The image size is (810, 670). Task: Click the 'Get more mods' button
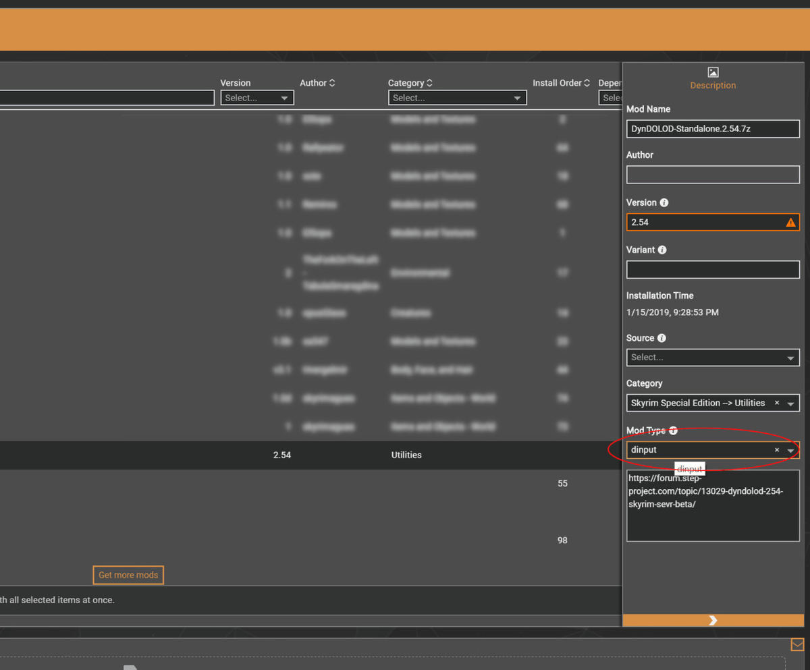(x=128, y=575)
